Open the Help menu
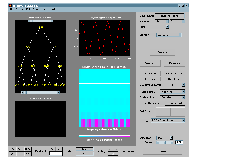230x167 pixels. [x=53, y=9]
